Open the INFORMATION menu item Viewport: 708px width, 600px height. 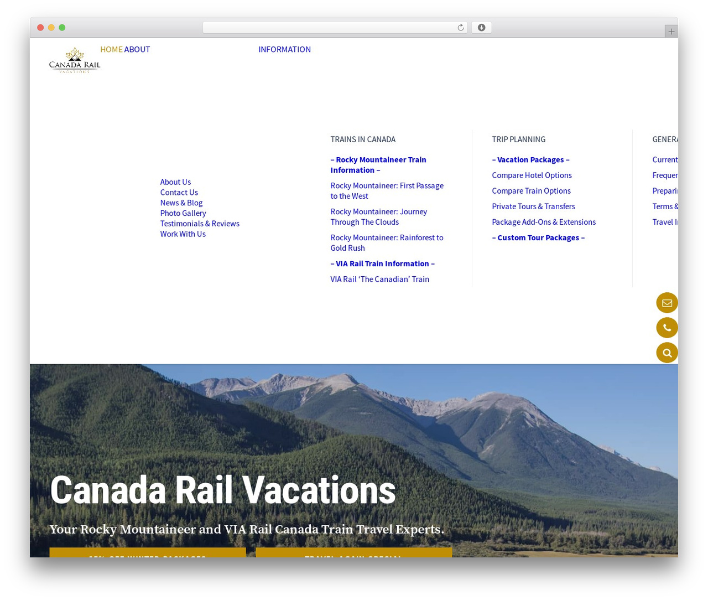(x=284, y=49)
